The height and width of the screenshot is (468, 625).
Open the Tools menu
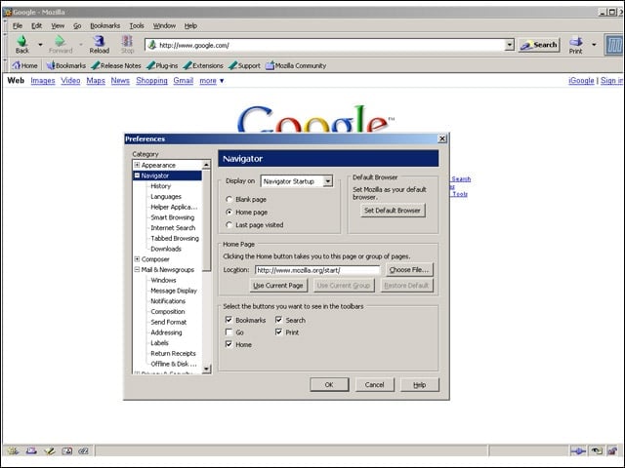tap(137, 26)
